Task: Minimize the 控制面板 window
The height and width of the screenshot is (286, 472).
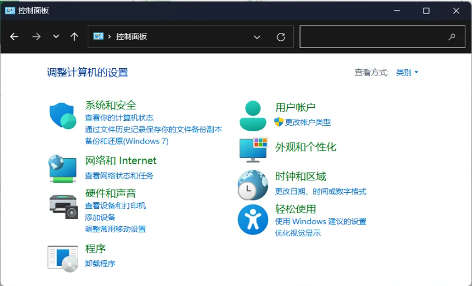Action: (x=397, y=11)
